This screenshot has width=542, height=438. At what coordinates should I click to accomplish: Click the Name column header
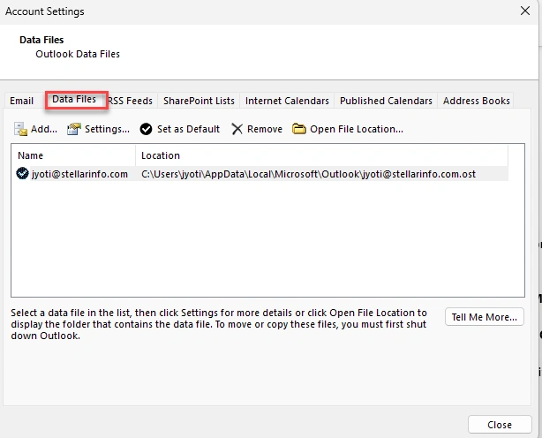tap(73, 155)
